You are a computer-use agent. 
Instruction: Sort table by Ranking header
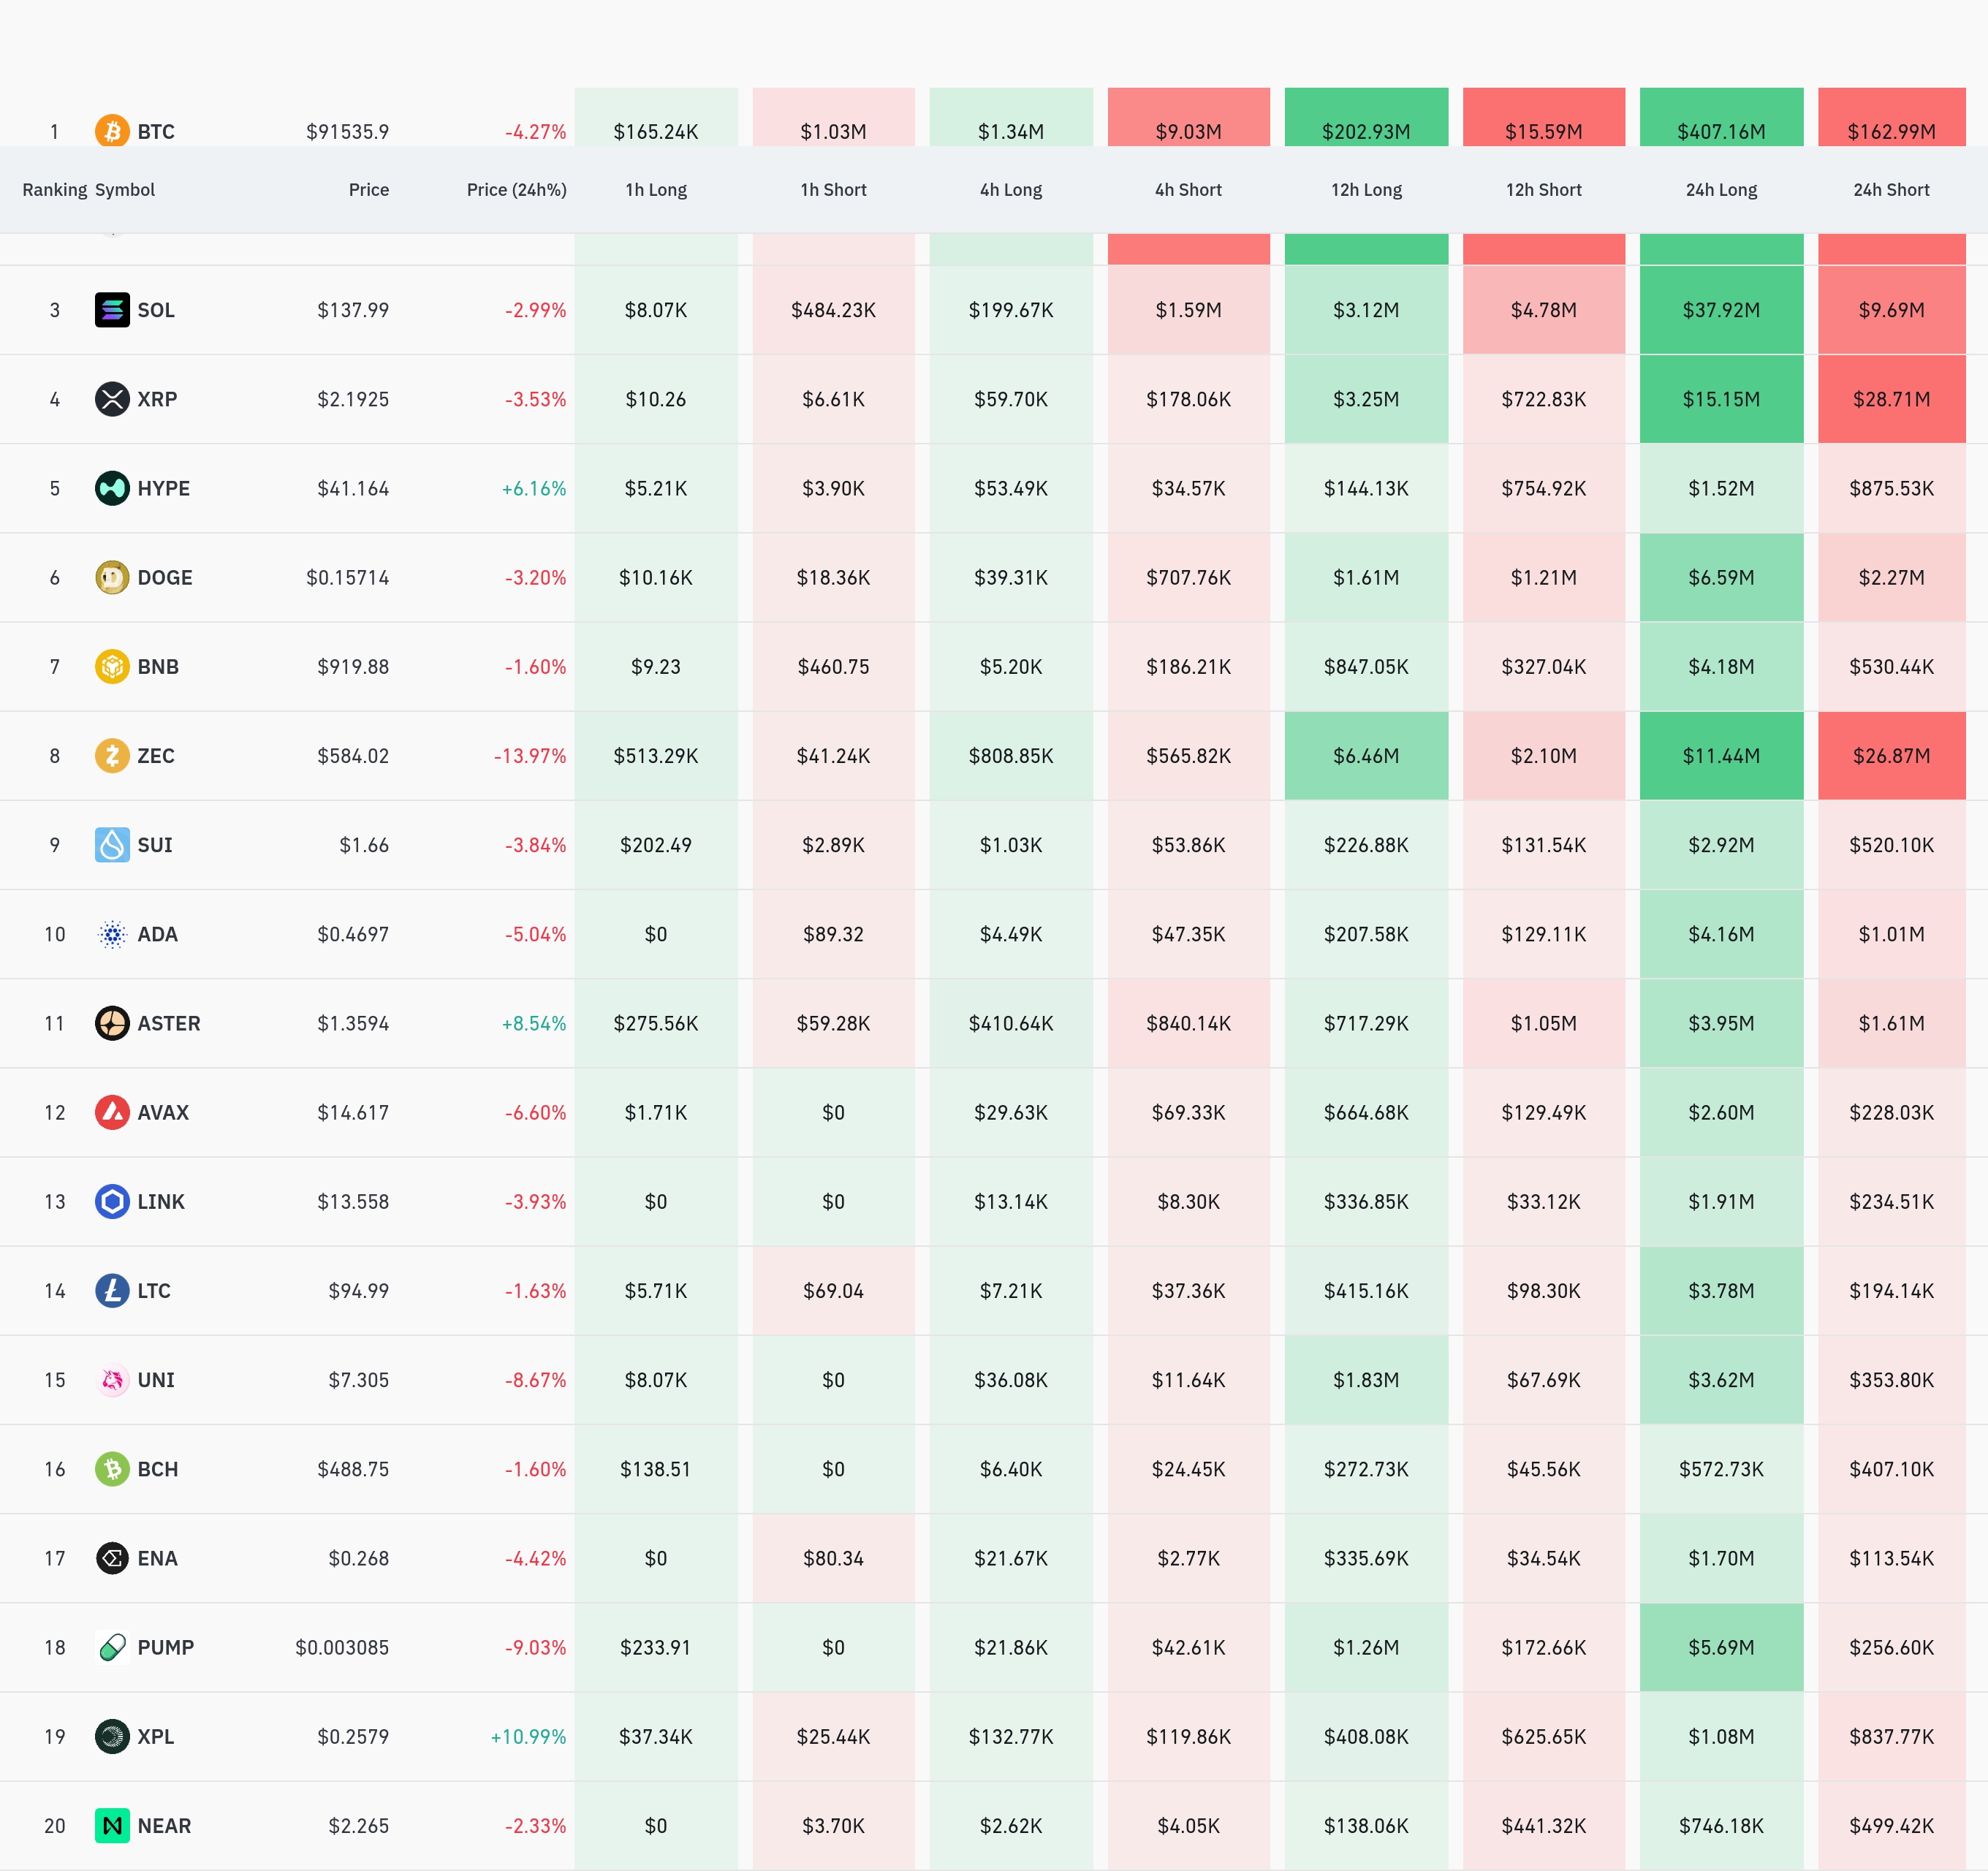(x=54, y=190)
